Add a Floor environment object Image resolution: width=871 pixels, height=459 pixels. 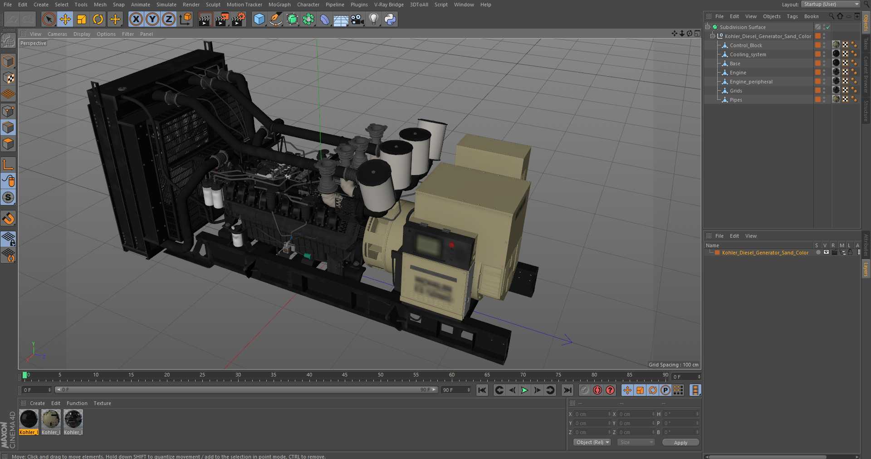point(341,19)
